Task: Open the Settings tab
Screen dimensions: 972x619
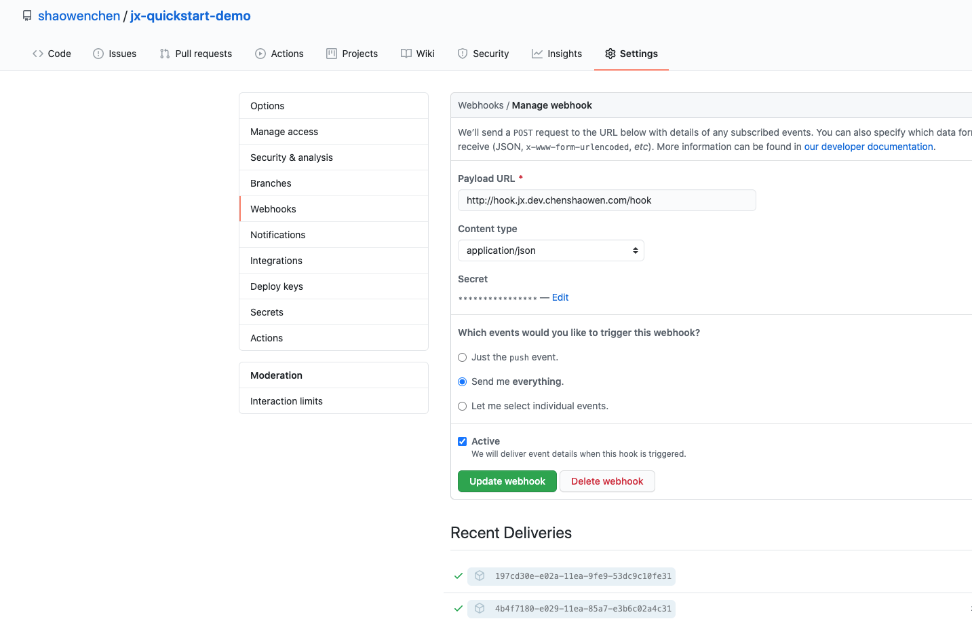Action: coord(631,54)
